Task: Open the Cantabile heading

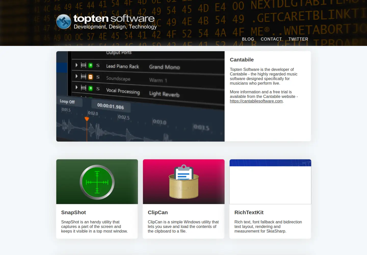Action: pos(242,60)
